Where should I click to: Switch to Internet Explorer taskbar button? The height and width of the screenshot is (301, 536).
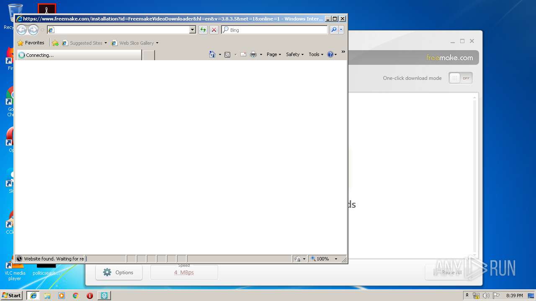[x=33, y=296]
